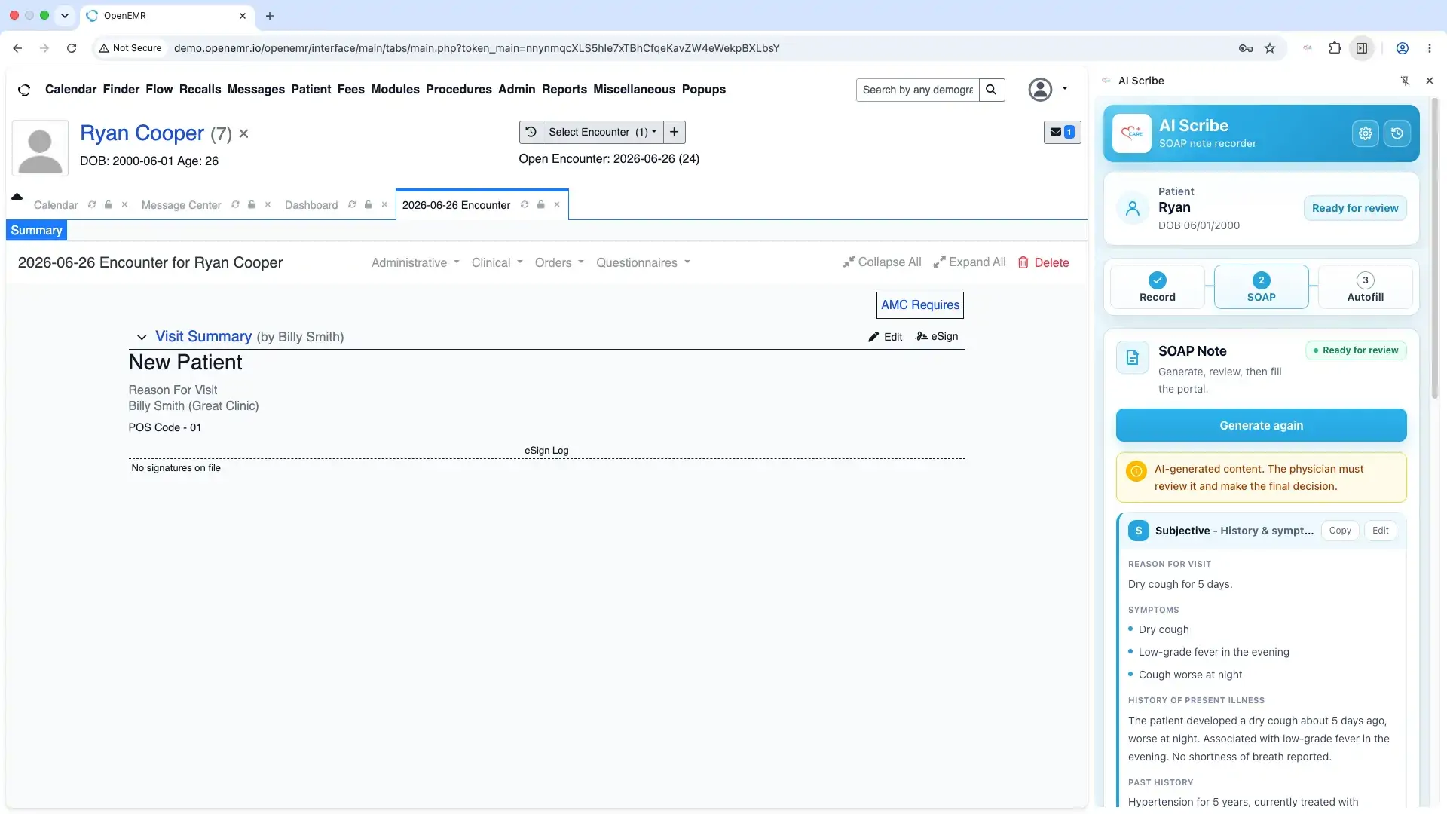Click the patient avatar icon in AI Scribe
The image size is (1447, 814).
1132,209
